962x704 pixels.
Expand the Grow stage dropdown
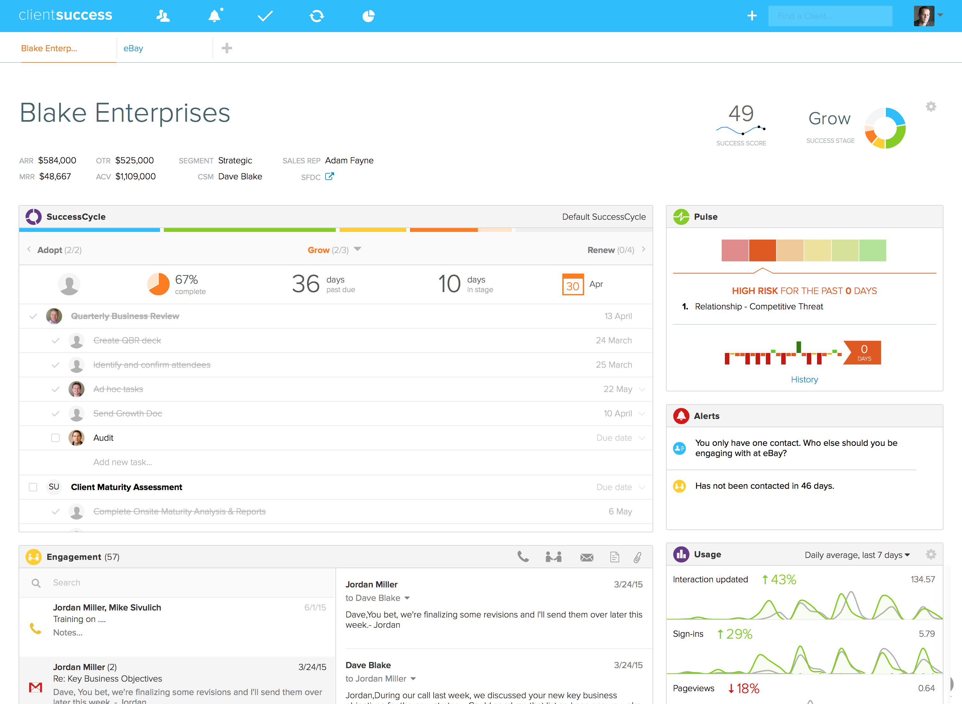357,249
